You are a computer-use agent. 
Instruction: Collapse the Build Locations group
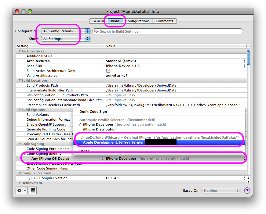20,80
